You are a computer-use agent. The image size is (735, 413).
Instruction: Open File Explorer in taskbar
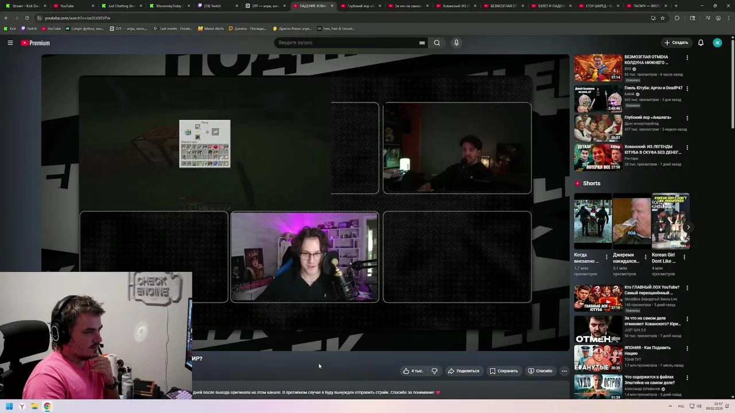pos(34,406)
